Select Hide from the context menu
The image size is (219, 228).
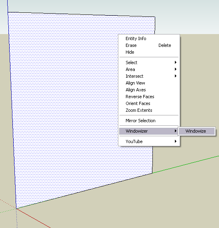(149, 52)
